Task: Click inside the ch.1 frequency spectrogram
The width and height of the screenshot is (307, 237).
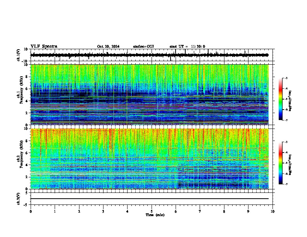Action: click(x=150, y=94)
